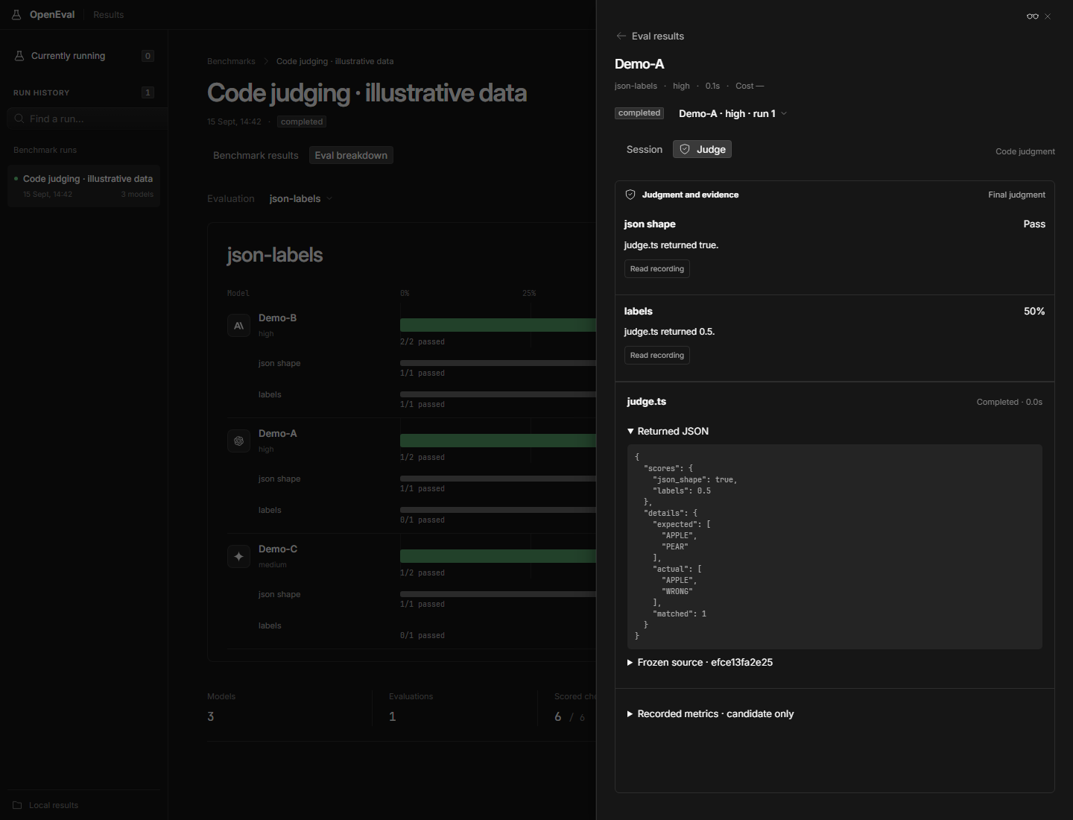Click Demo-A json shape row label
1073x820 pixels.
279,479
